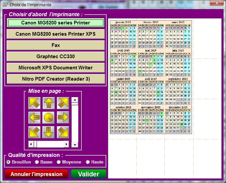Click the center circle layout icon
Screen dimensions: 226x183
pyautogui.click(x=48, y=118)
